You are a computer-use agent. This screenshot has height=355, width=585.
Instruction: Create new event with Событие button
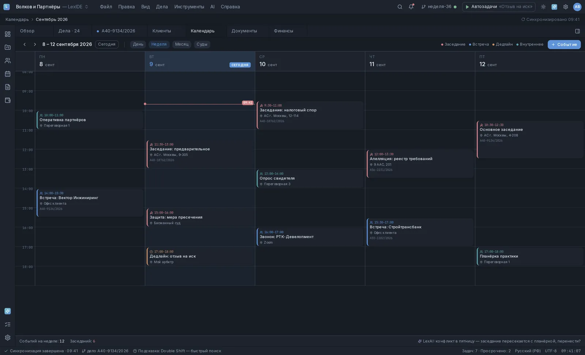(564, 45)
